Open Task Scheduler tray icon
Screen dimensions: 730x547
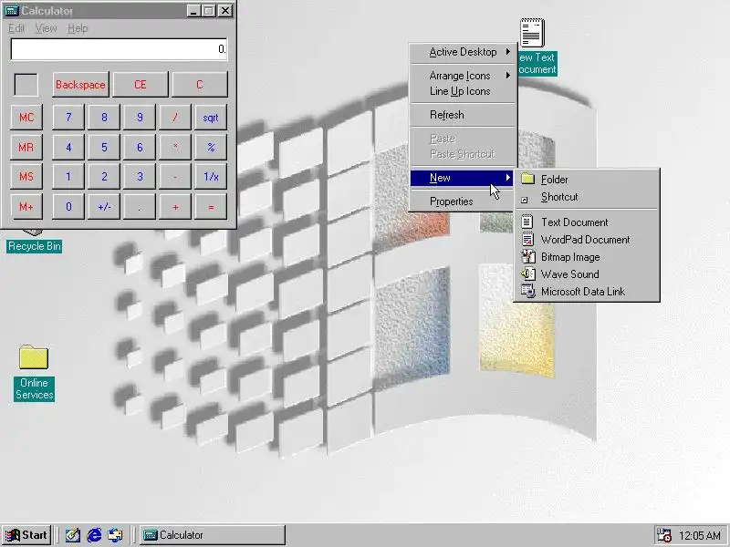point(663,535)
